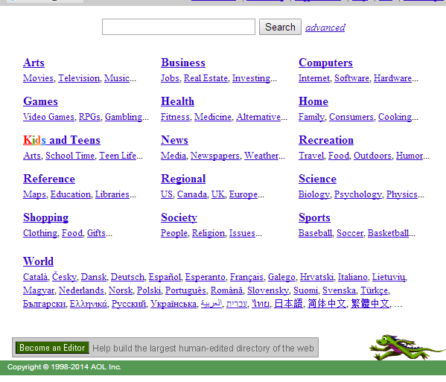Open the Science category

(x=317, y=179)
